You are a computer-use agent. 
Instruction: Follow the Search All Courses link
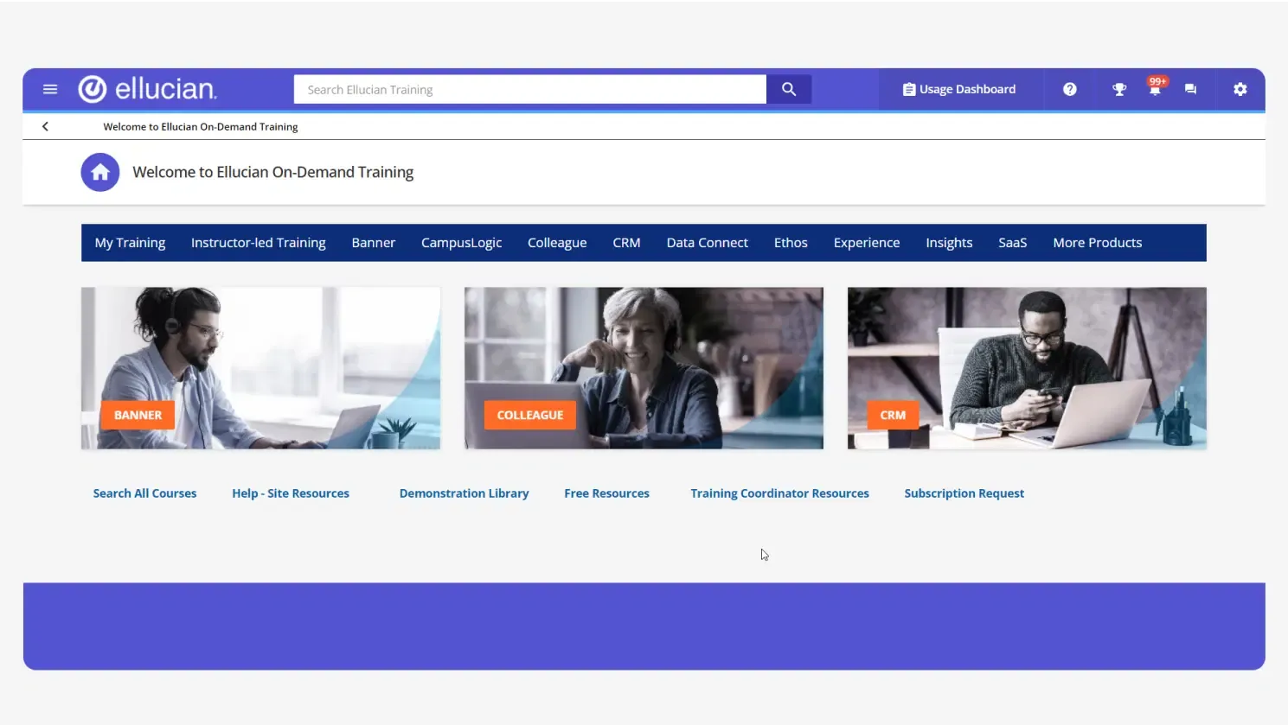[x=144, y=493]
